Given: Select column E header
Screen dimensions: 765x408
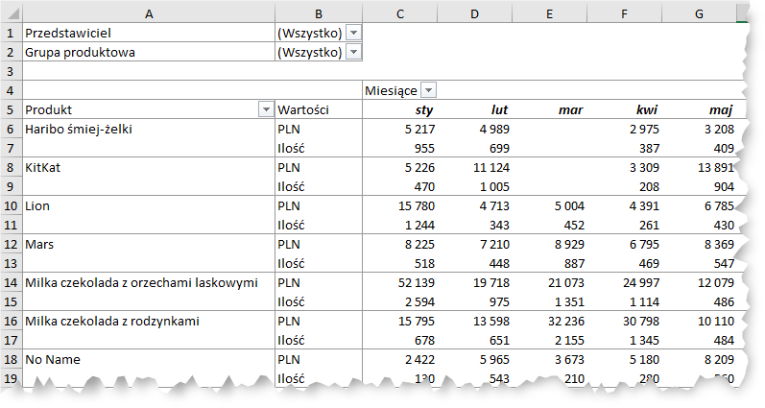Looking at the screenshot, I should pyautogui.click(x=549, y=14).
